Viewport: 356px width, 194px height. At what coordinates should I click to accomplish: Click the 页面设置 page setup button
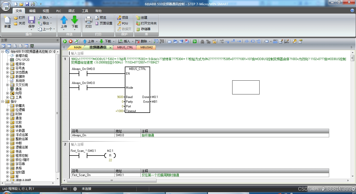[x=104, y=23]
